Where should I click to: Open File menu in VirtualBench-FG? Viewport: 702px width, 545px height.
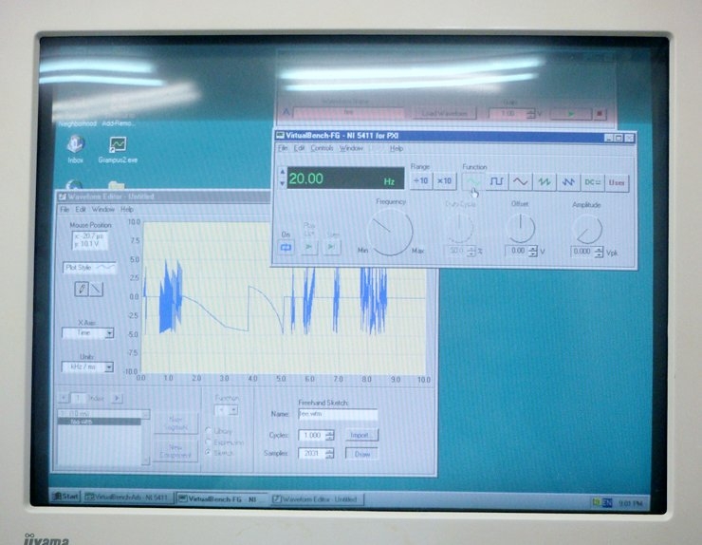283,148
